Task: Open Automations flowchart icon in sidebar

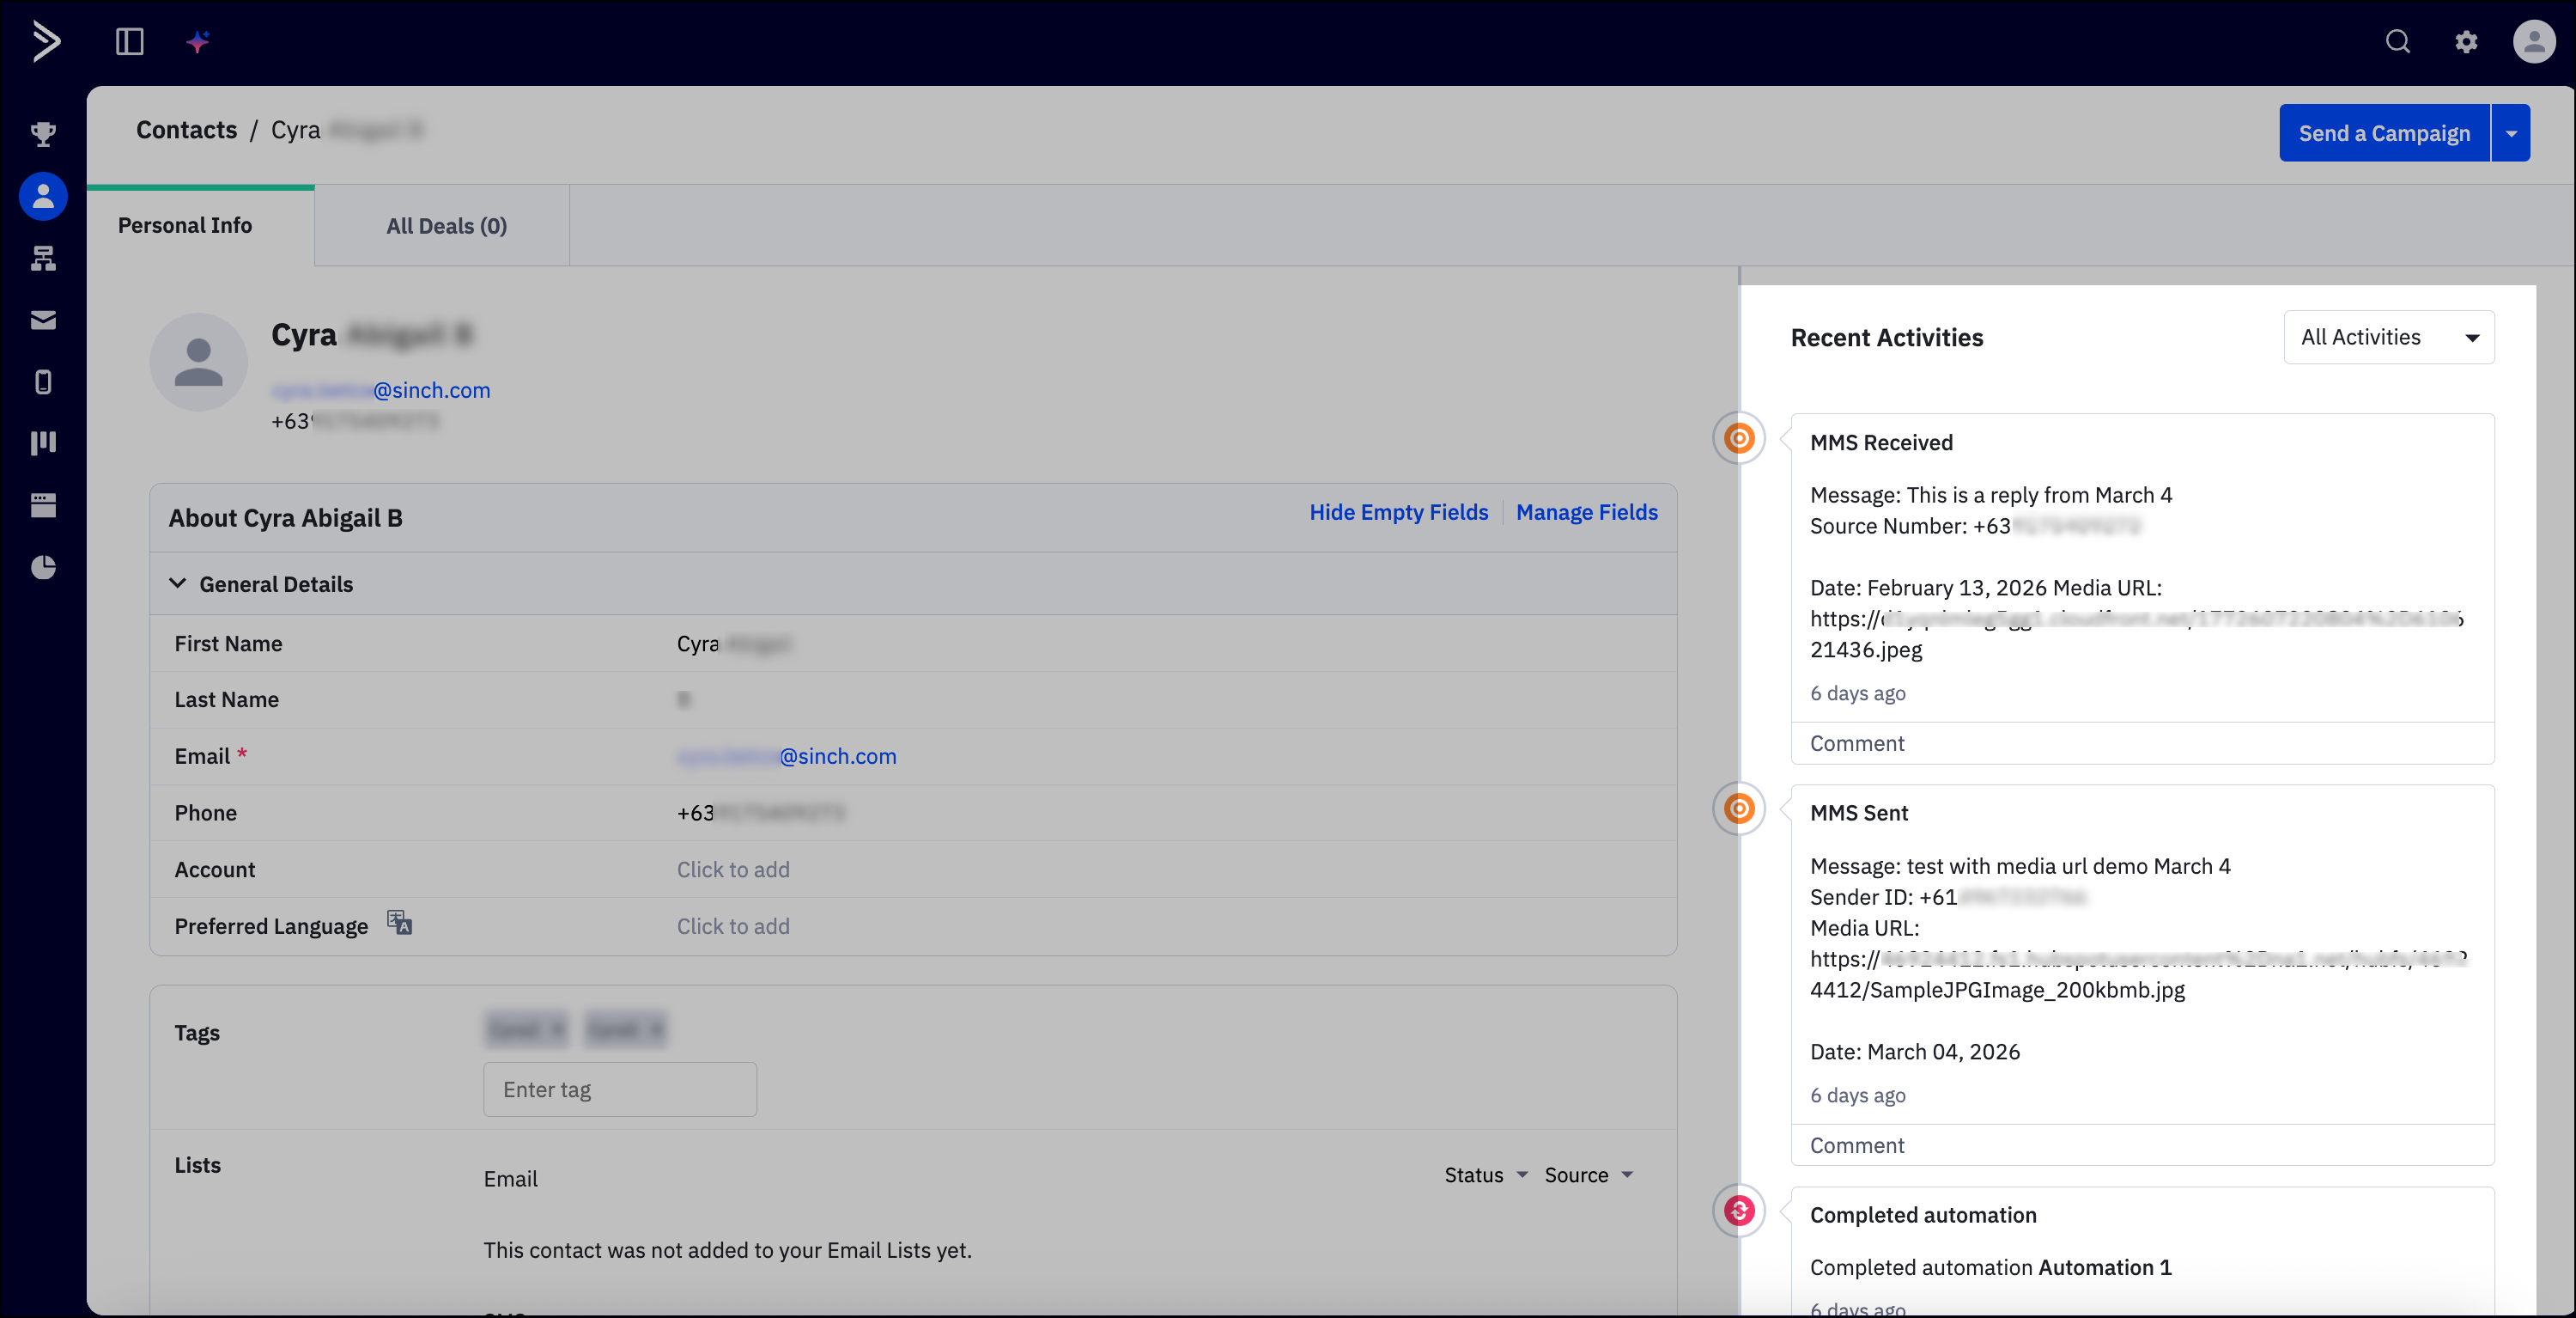Action: 43,259
